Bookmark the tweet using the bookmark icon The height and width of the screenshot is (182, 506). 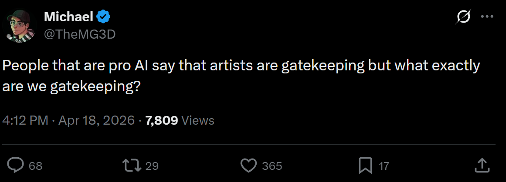365,165
